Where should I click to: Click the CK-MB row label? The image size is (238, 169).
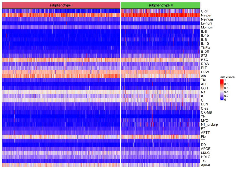point(206,112)
